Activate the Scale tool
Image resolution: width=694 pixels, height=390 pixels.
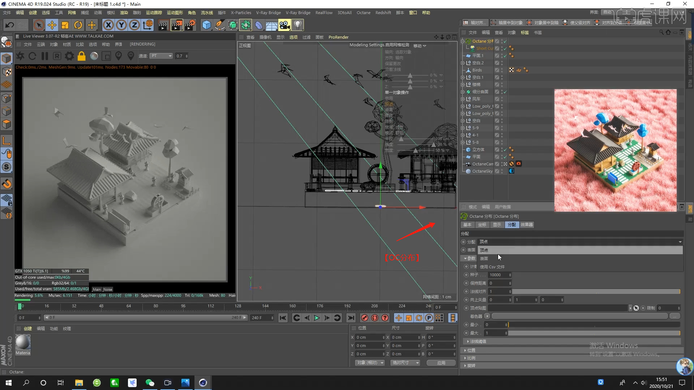click(65, 25)
